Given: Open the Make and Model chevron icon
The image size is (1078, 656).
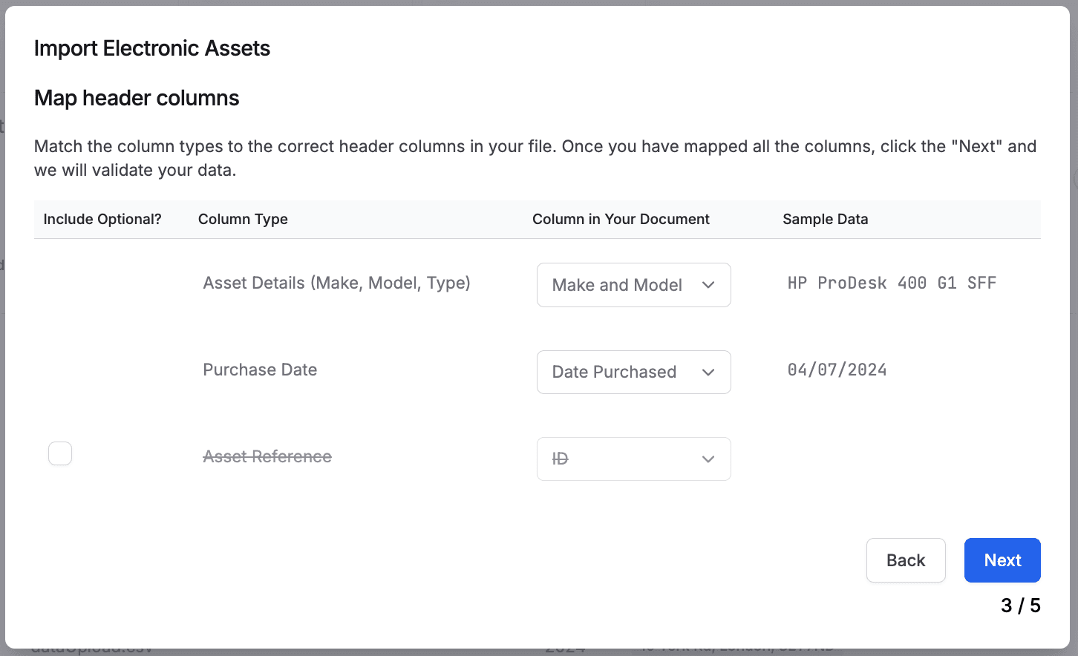Looking at the screenshot, I should click(708, 285).
